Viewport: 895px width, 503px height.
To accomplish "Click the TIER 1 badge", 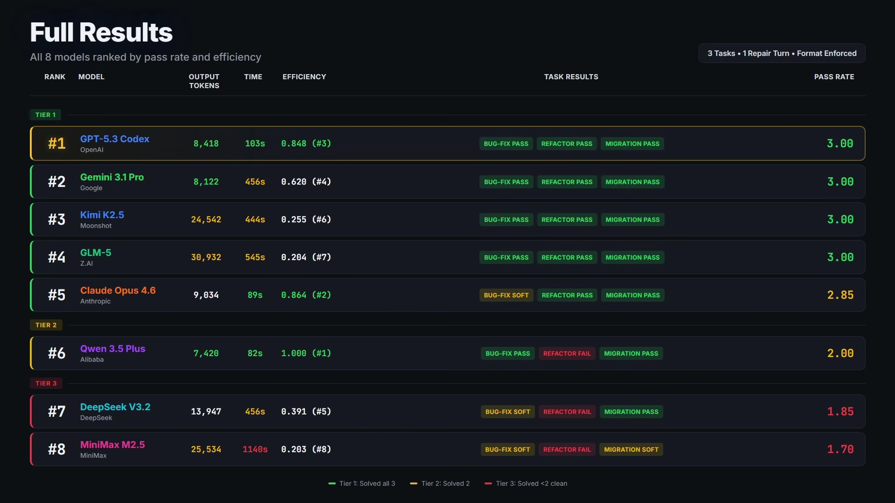I will coord(45,115).
